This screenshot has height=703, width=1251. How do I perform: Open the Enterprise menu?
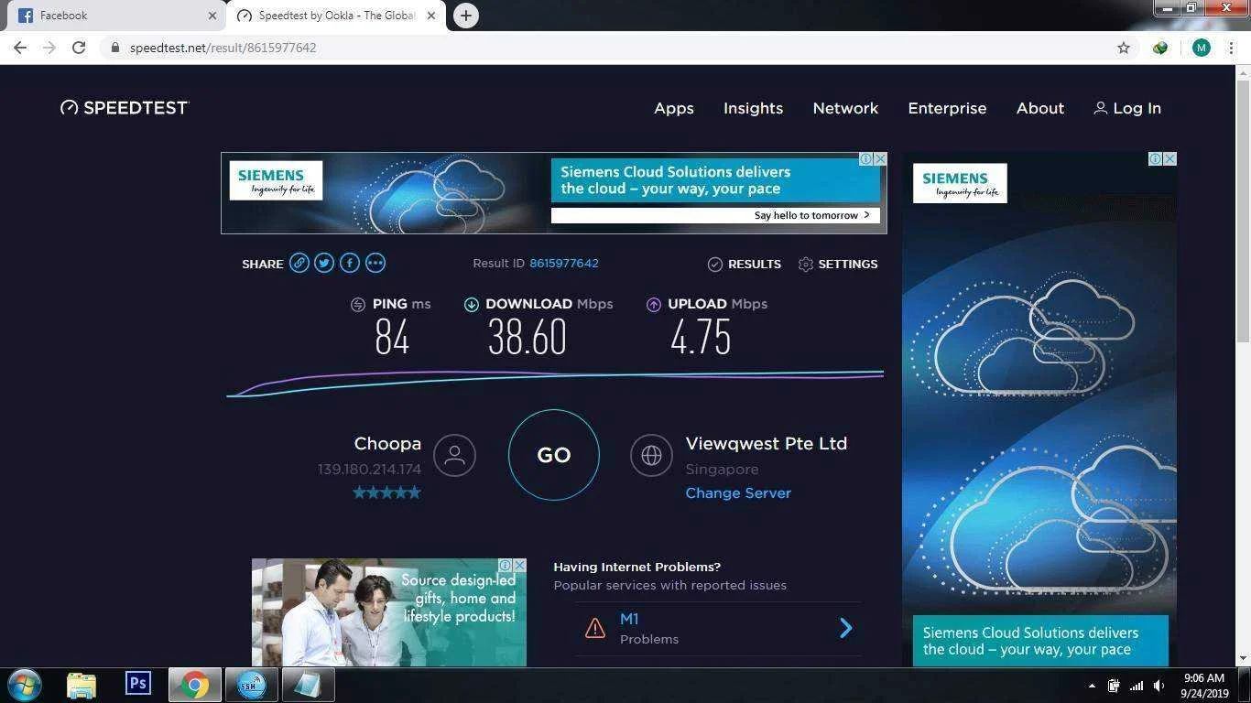(x=947, y=108)
